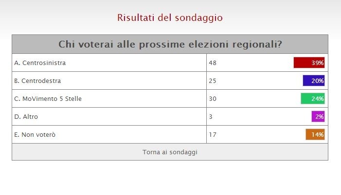The height and width of the screenshot is (195, 341).
Task: Click the green MoVimento 5 Stelle bar
Action: pyautogui.click(x=306, y=98)
